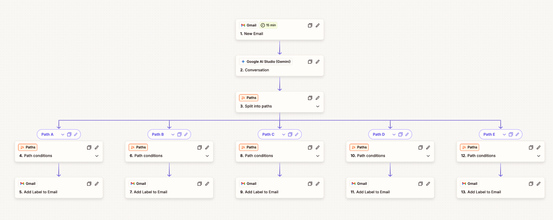Click the Paths badge on step 10

click(x=359, y=147)
